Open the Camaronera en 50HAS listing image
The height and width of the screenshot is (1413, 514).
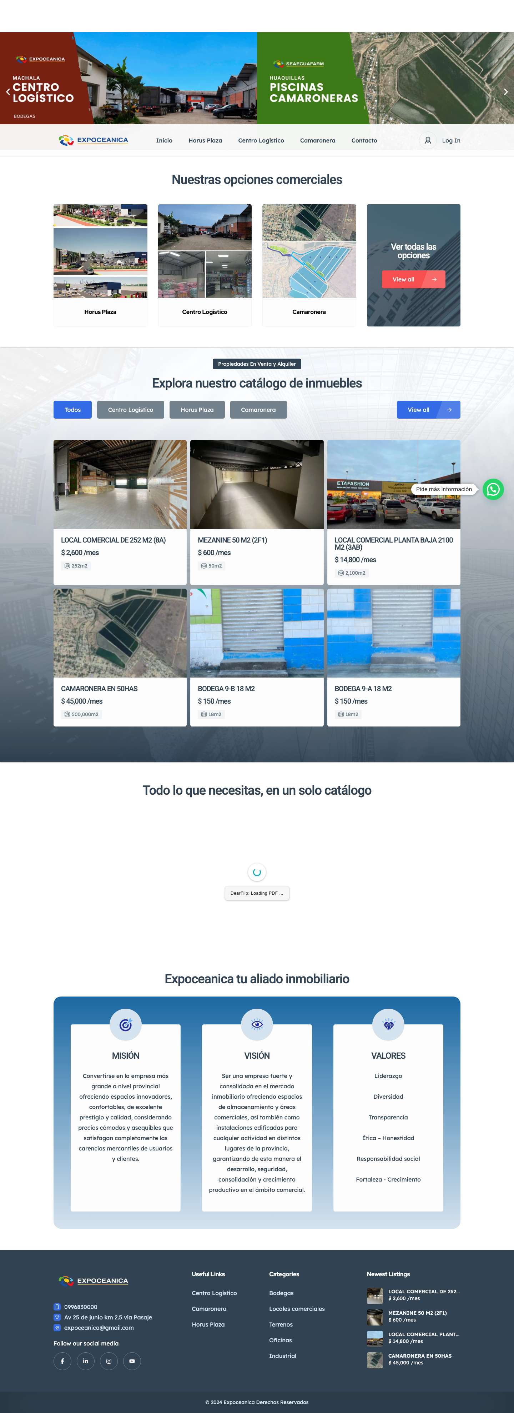tap(120, 633)
